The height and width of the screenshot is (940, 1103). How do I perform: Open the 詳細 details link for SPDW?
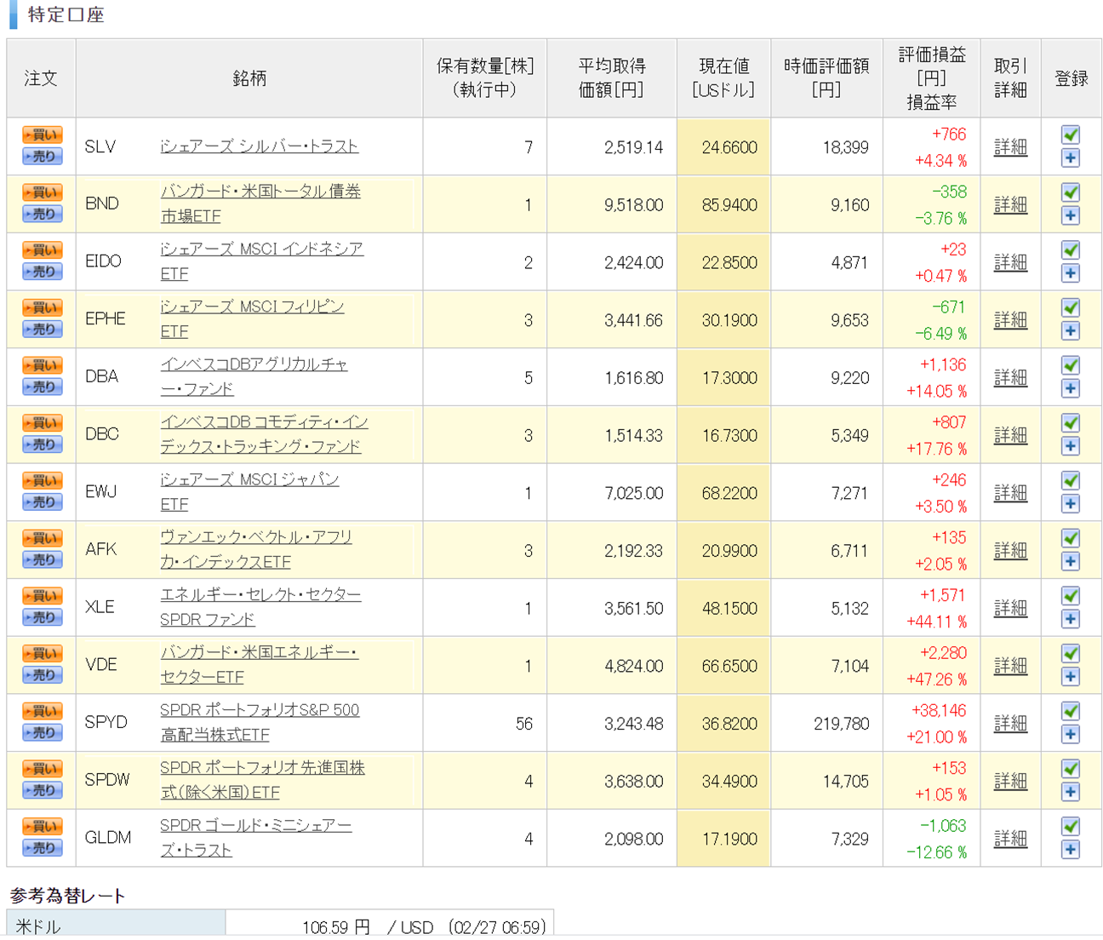click(x=1010, y=781)
